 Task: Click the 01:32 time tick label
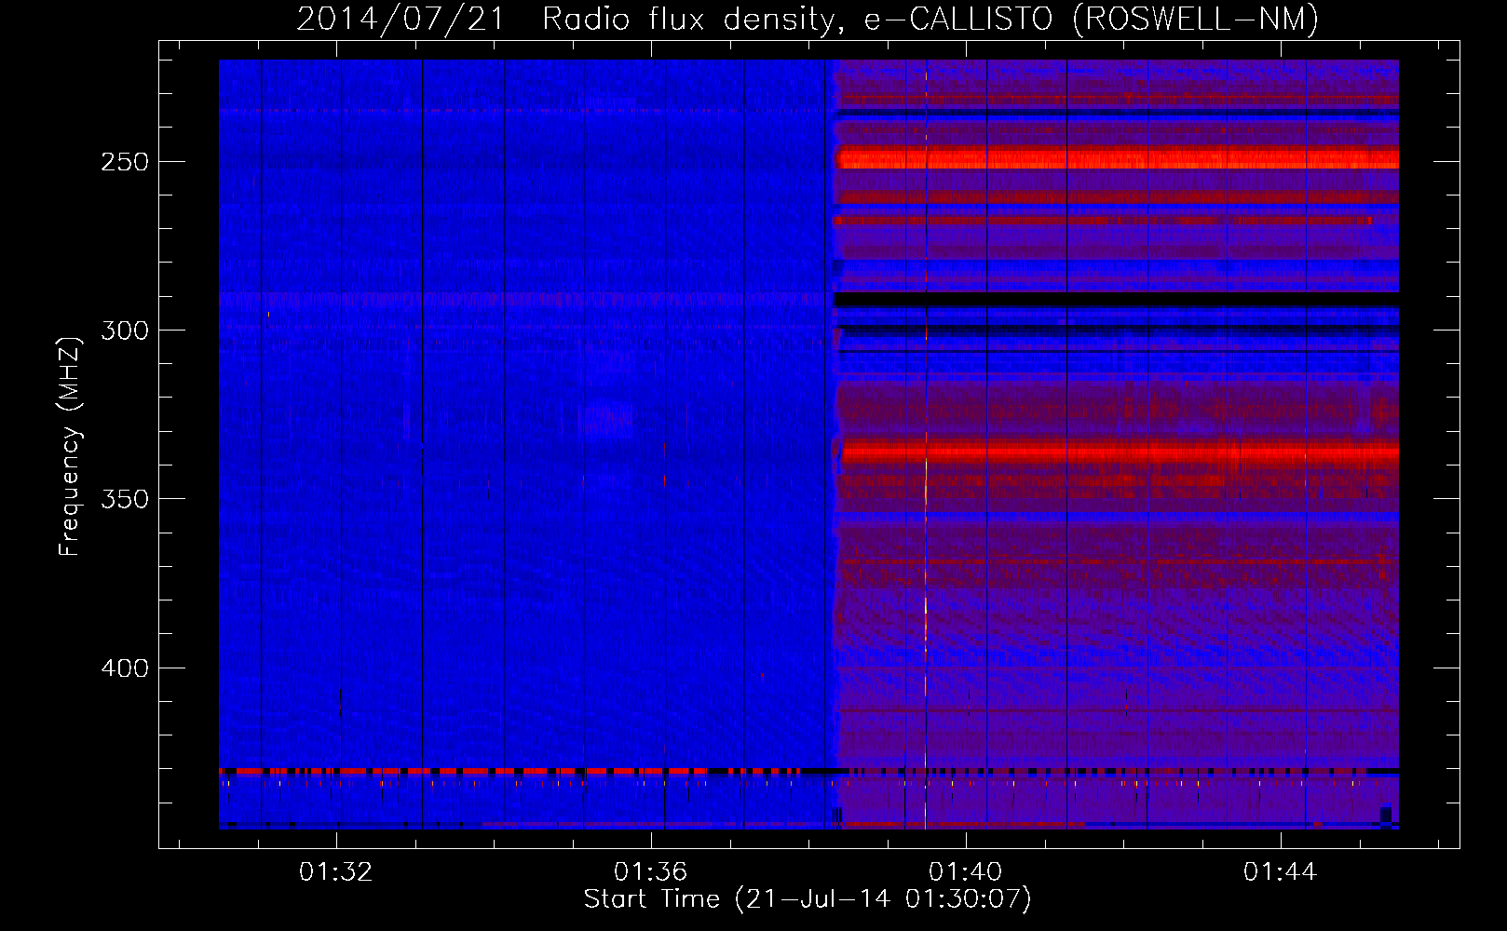click(335, 871)
